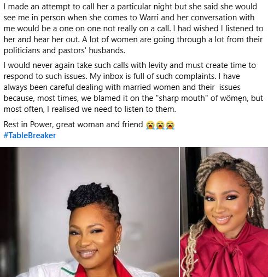Click the first crying face emoji

150,125
